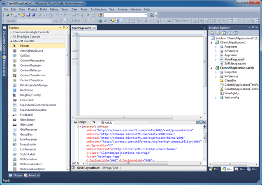Toggle auto-hide pin on Toolbox panel
Image resolution: width=262 pixels, height=185 pixels.
[x=64, y=27]
